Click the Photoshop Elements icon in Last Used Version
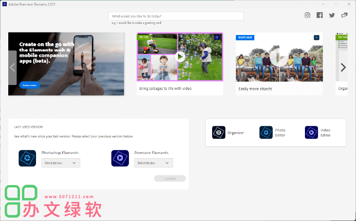The width and height of the screenshot is (356, 221). [x=27, y=158]
